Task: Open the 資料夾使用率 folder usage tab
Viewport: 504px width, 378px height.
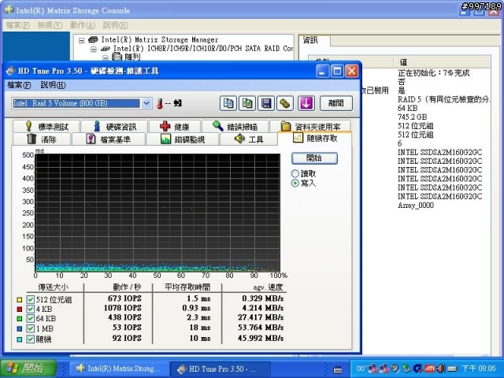Action: [x=310, y=126]
